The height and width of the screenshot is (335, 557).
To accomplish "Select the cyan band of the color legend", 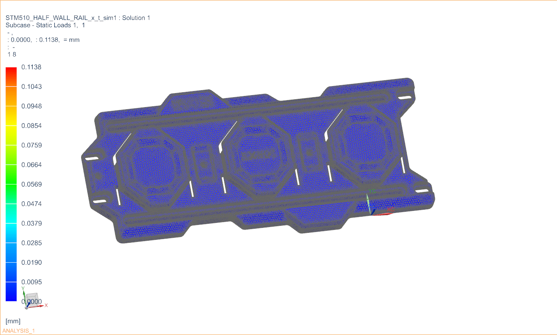I will [x=11, y=223].
